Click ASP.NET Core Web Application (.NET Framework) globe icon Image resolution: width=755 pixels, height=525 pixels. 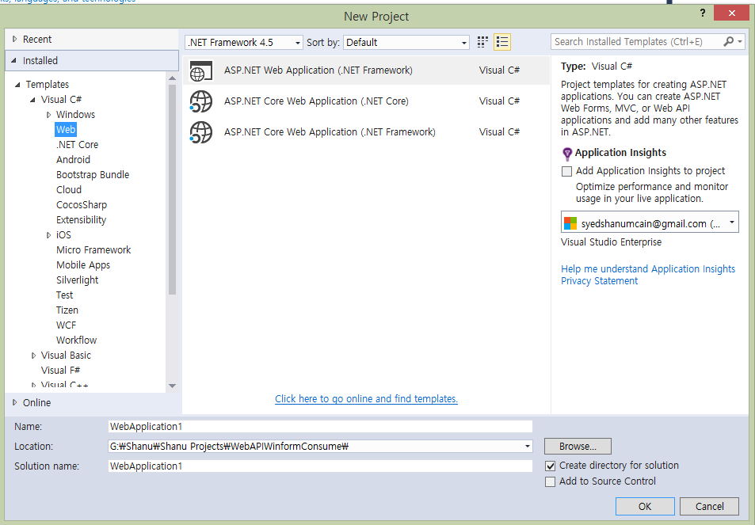200,132
